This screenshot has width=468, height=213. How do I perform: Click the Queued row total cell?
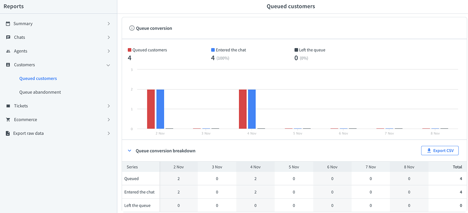pyautogui.click(x=448, y=179)
